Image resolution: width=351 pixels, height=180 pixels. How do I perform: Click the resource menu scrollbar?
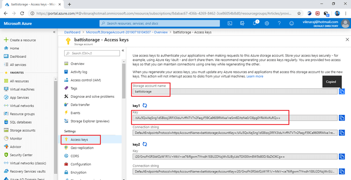(124, 81)
